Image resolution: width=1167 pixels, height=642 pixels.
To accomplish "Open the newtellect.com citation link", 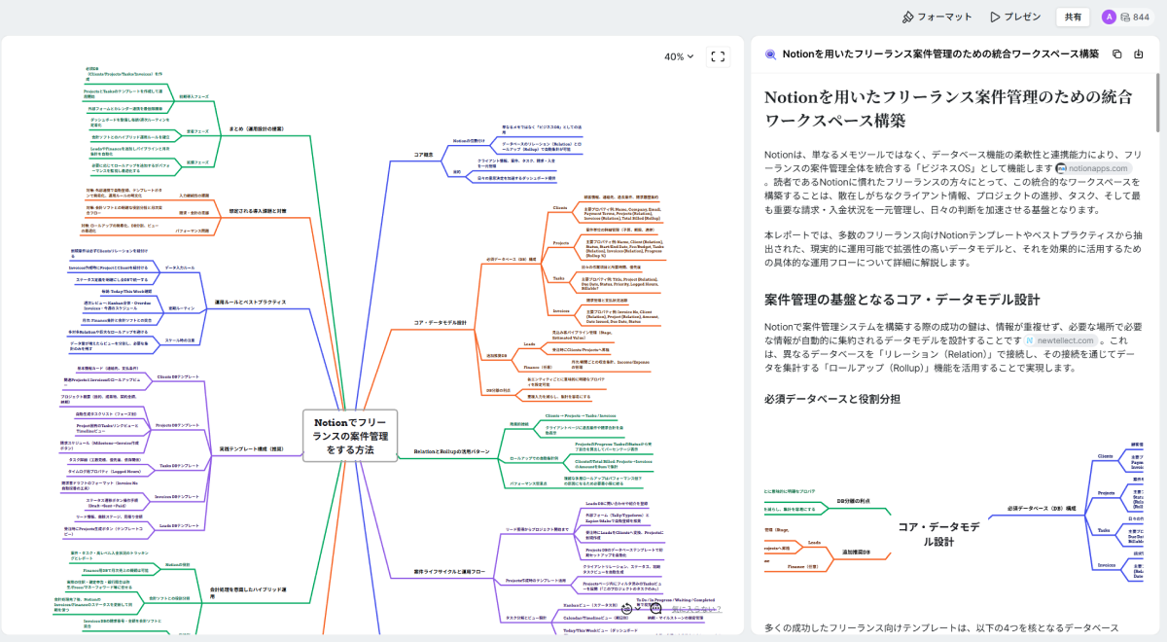I will click(x=1061, y=341).
